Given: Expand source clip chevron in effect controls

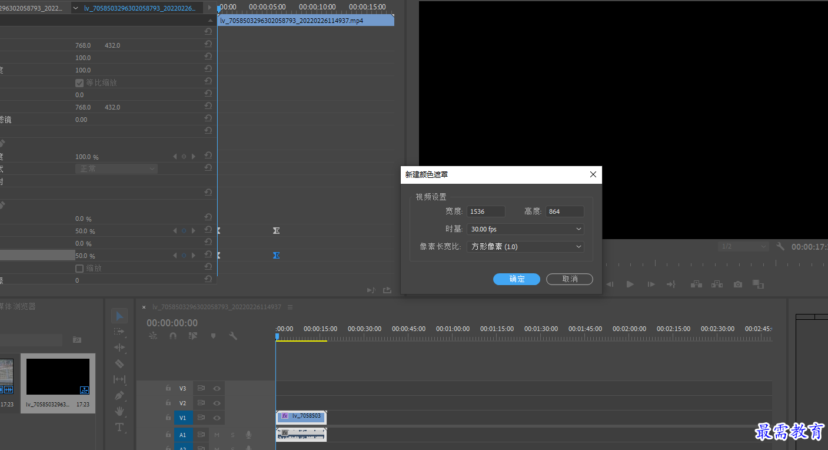Looking at the screenshot, I should pyautogui.click(x=75, y=8).
